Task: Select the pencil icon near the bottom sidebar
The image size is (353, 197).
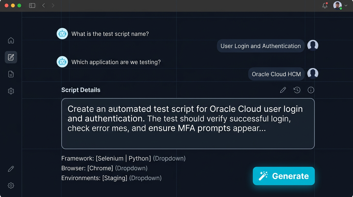Action: pos(11,169)
